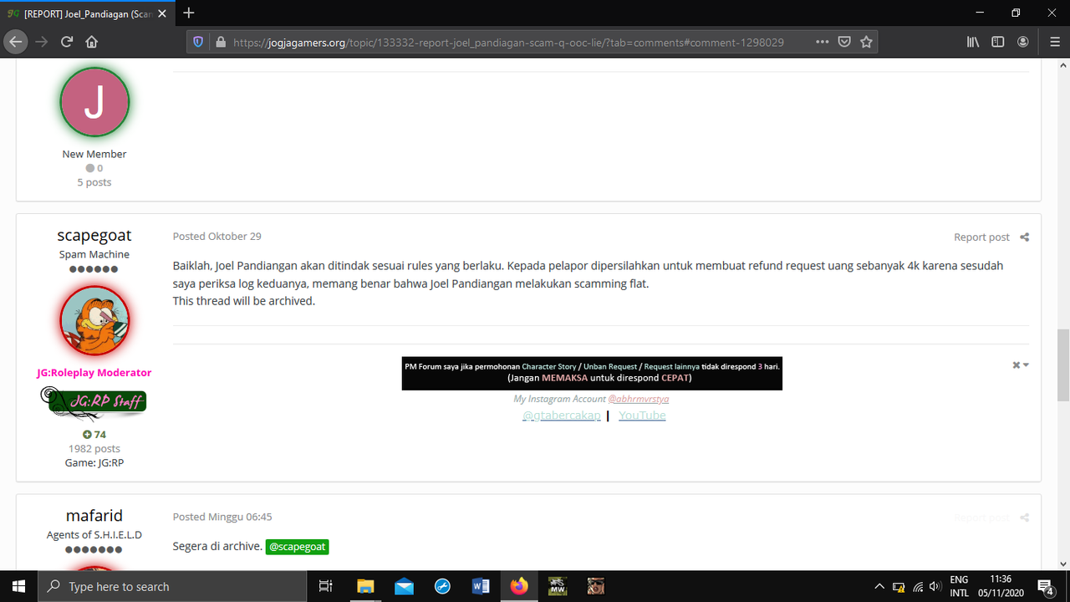Close the REPORT Joel_Pandiagan tab
The width and height of the screenshot is (1070, 602).
point(164,13)
